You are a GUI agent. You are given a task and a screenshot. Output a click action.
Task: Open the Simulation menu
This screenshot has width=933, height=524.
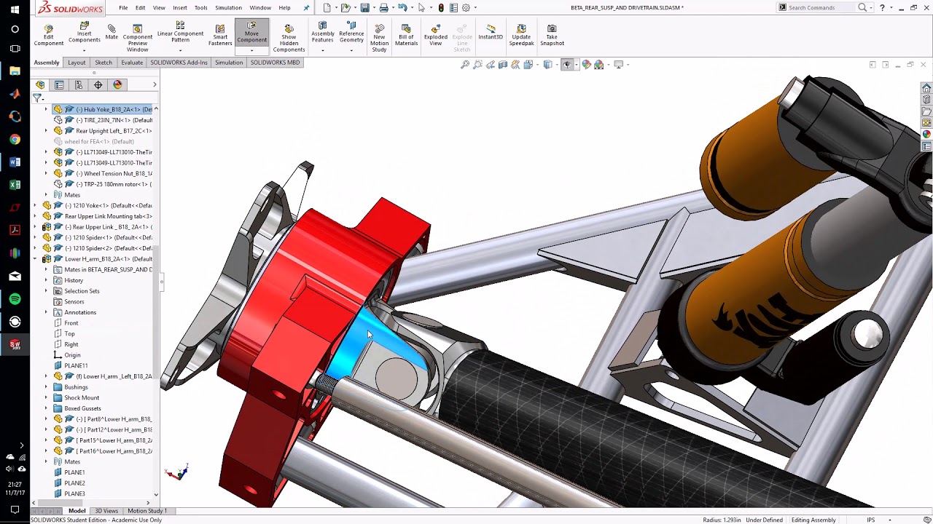click(228, 7)
